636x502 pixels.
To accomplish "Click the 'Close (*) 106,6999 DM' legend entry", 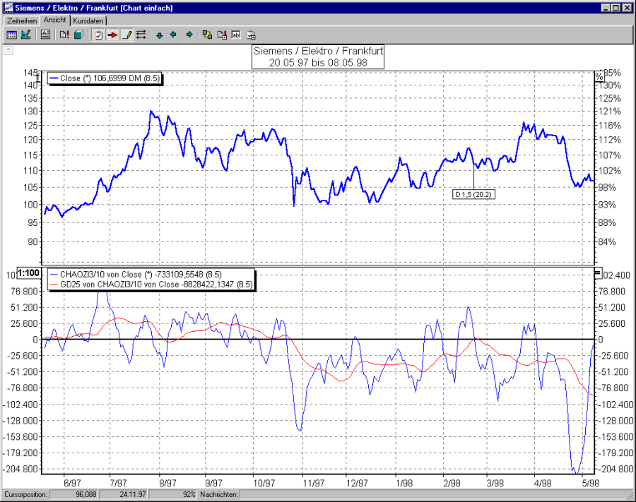I will (104, 78).
